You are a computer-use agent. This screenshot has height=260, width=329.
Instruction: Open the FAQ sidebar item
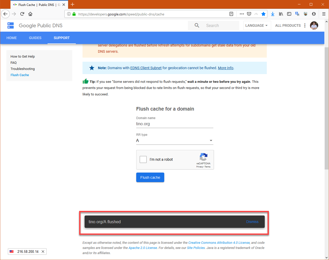[14, 62]
